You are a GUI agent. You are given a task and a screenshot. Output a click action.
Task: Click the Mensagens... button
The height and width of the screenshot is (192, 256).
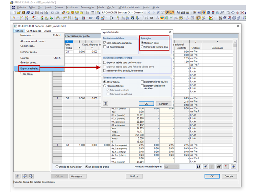[x=78, y=176]
